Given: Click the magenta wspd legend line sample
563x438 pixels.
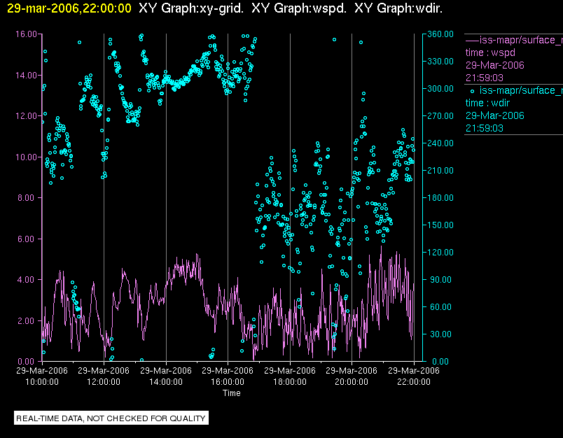Looking at the screenshot, I should pyautogui.click(x=472, y=40).
